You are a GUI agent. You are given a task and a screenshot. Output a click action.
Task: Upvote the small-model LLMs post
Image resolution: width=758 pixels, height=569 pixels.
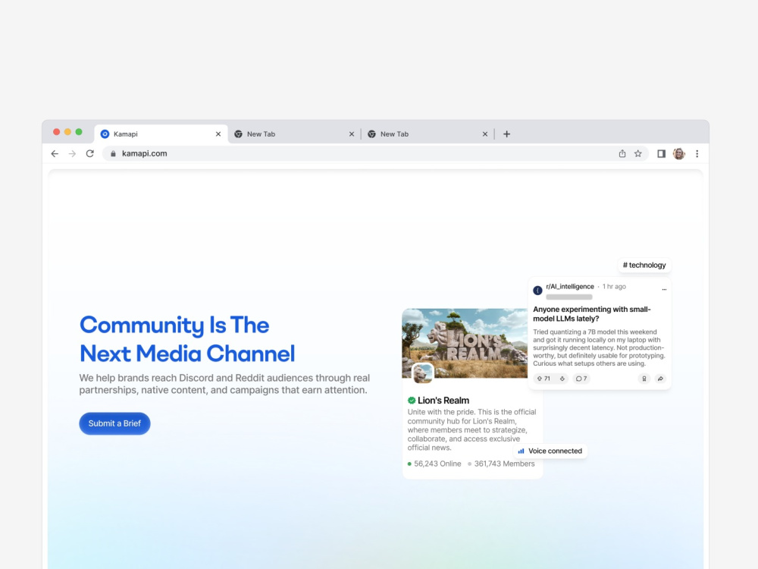tap(540, 379)
